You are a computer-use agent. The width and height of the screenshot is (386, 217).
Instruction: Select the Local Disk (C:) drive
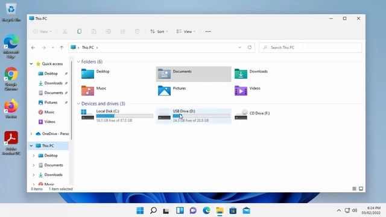117,116
